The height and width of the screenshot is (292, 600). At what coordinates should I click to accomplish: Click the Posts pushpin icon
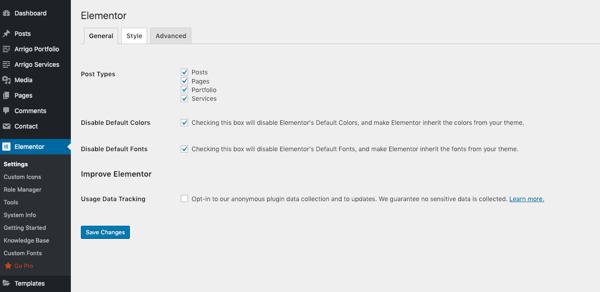coord(6,34)
